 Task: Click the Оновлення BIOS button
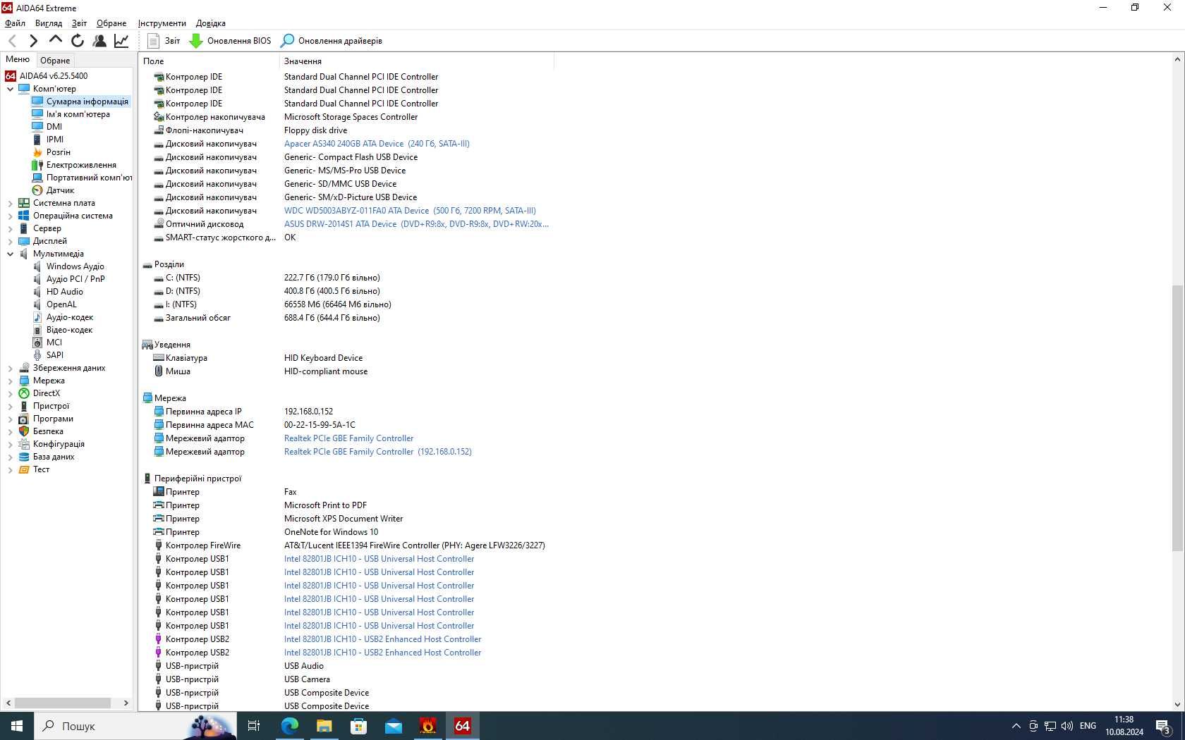230,41
